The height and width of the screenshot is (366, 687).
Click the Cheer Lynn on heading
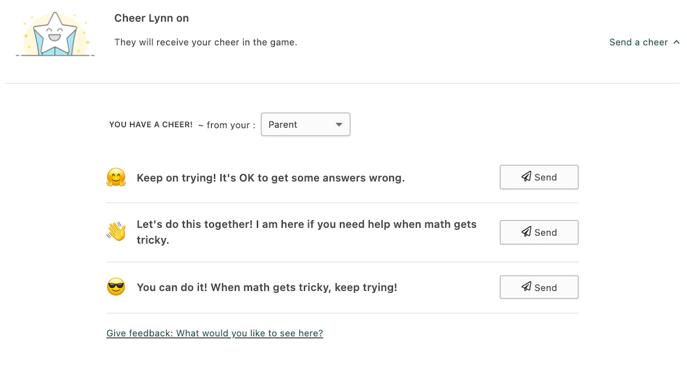[151, 18]
